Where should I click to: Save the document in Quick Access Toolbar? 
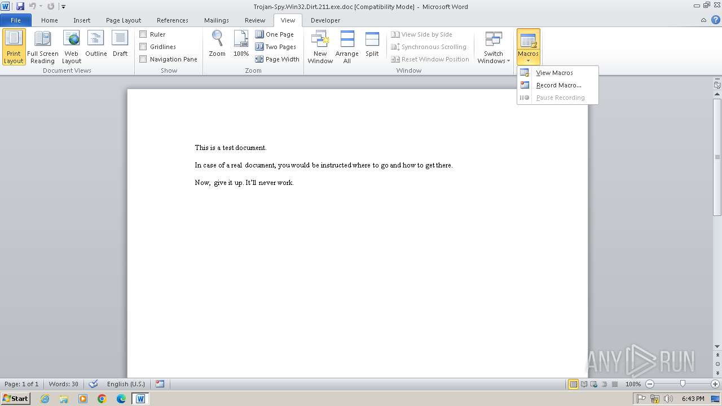20,6
